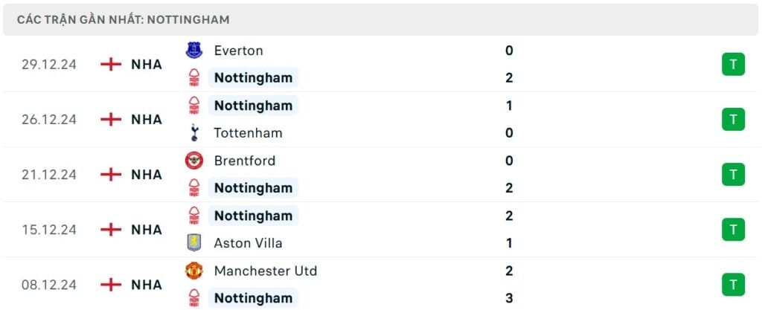Open the Aston Villa team link
The height and width of the screenshot is (310, 762).
click(x=248, y=243)
